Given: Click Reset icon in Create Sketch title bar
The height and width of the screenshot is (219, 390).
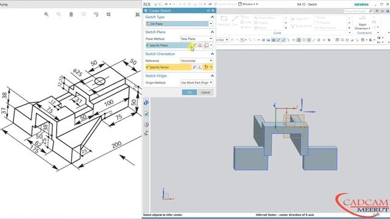Looking at the screenshot, I should click(x=208, y=11).
